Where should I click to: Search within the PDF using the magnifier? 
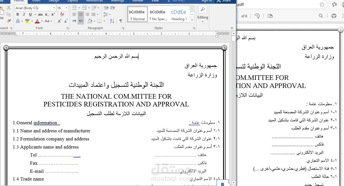click(x=321, y=16)
